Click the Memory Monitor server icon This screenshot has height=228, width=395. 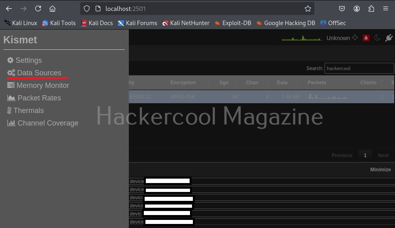point(11,85)
